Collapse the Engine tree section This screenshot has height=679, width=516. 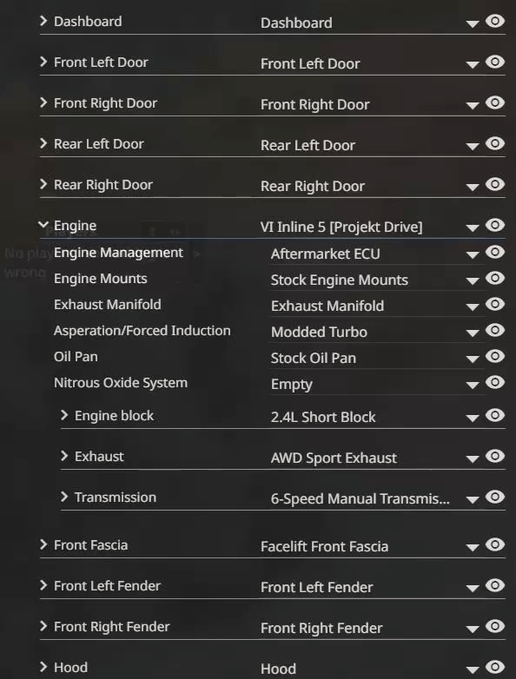[x=43, y=224]
